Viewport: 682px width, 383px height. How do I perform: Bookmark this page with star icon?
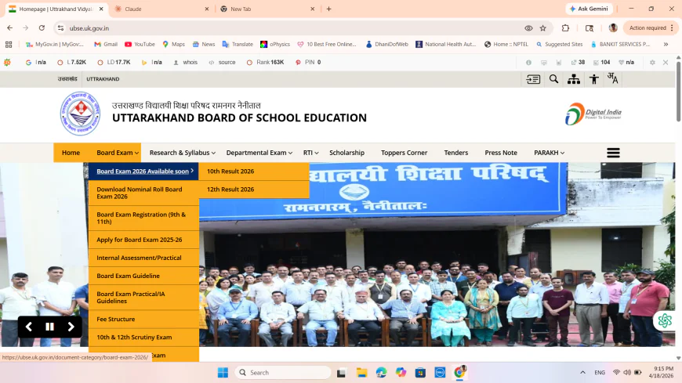coord(542,28)
